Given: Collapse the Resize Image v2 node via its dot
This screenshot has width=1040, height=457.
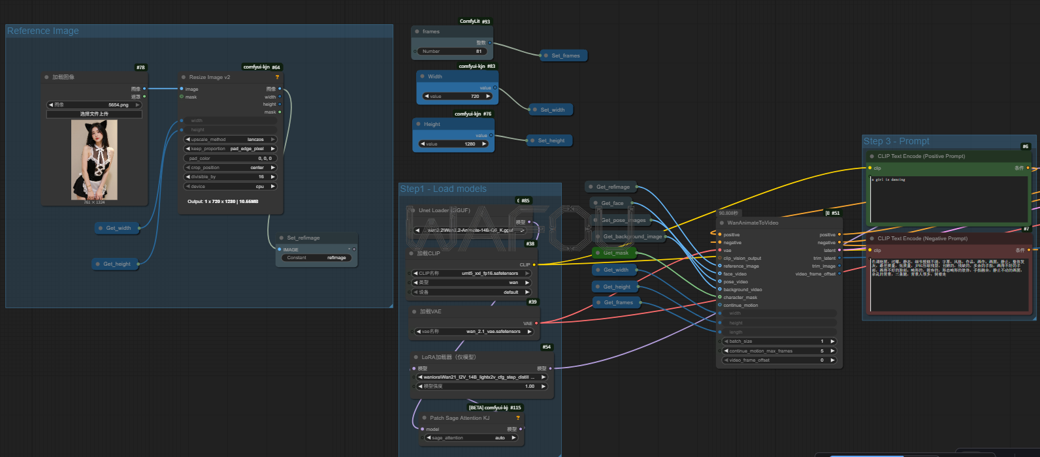Looking at the screenshot, I should (183, 77).
